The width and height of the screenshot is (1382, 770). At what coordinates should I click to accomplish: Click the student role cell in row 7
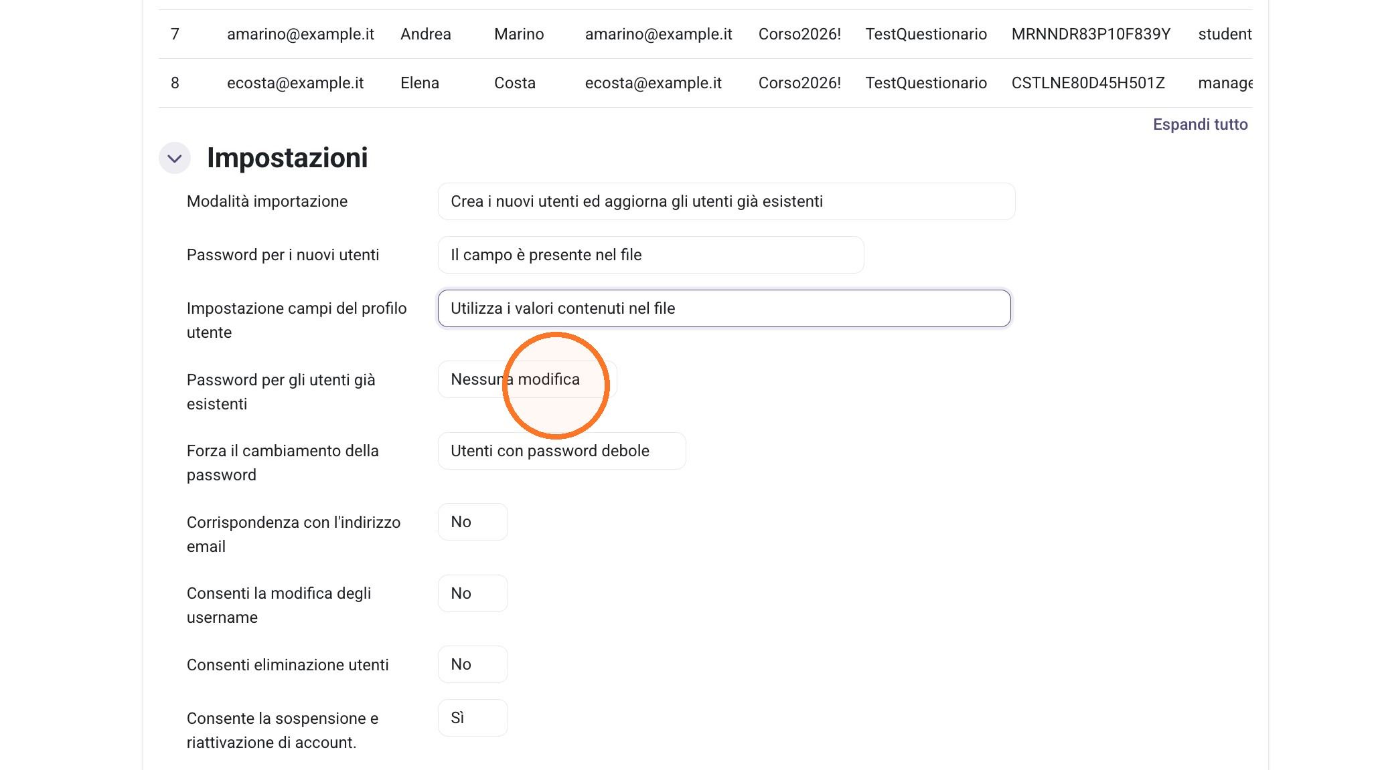(1225, 34)
